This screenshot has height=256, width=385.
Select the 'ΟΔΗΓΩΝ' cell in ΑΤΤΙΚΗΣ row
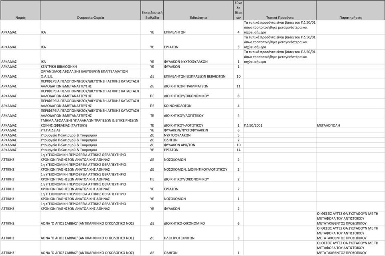[x=199, y=248]
